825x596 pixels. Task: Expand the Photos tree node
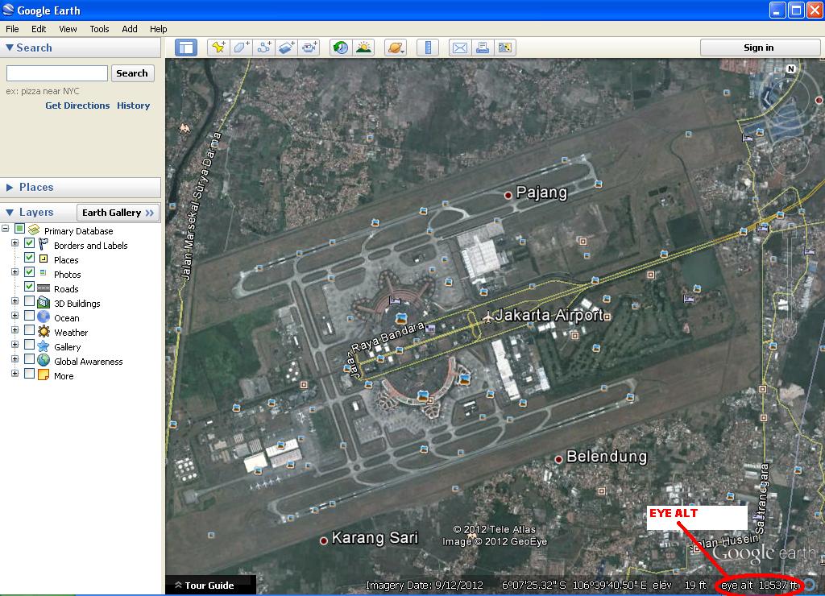pos(15,272)
